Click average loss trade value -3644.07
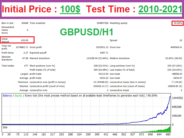Viewport: 184px width, 138px height. pyautogui.click(x=177, y=78)
